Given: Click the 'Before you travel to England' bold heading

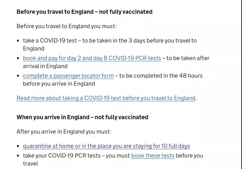Looking at the screenshot, I should point(84,12).
